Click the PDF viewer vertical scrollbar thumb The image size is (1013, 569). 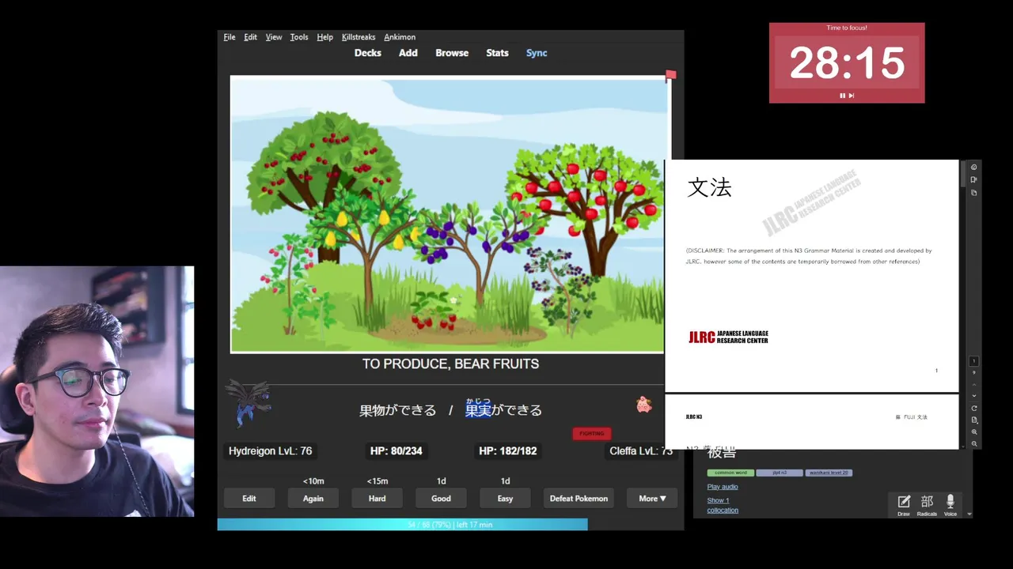tap(962, 173)
